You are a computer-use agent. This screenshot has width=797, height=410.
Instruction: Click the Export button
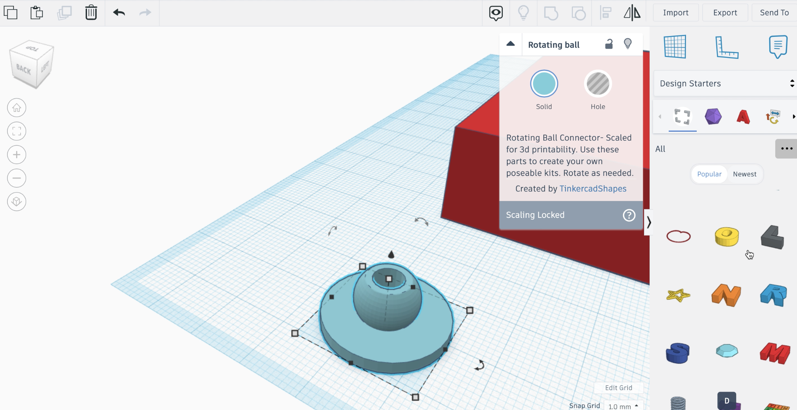click(x=725, y=13)
